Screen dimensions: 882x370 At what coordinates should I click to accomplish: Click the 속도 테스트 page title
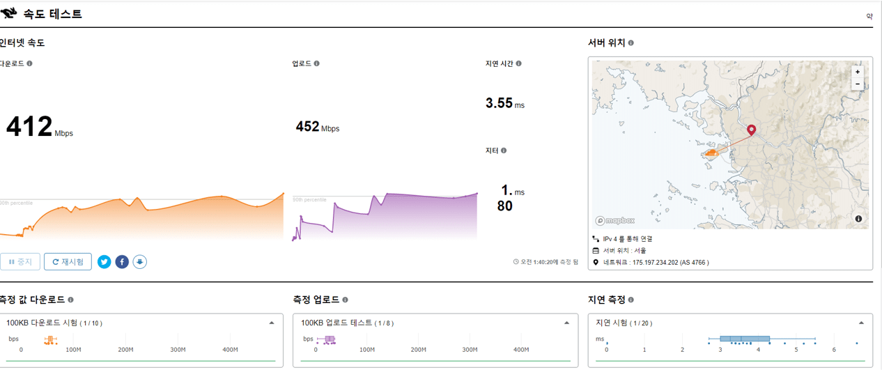tap(52, 13)
